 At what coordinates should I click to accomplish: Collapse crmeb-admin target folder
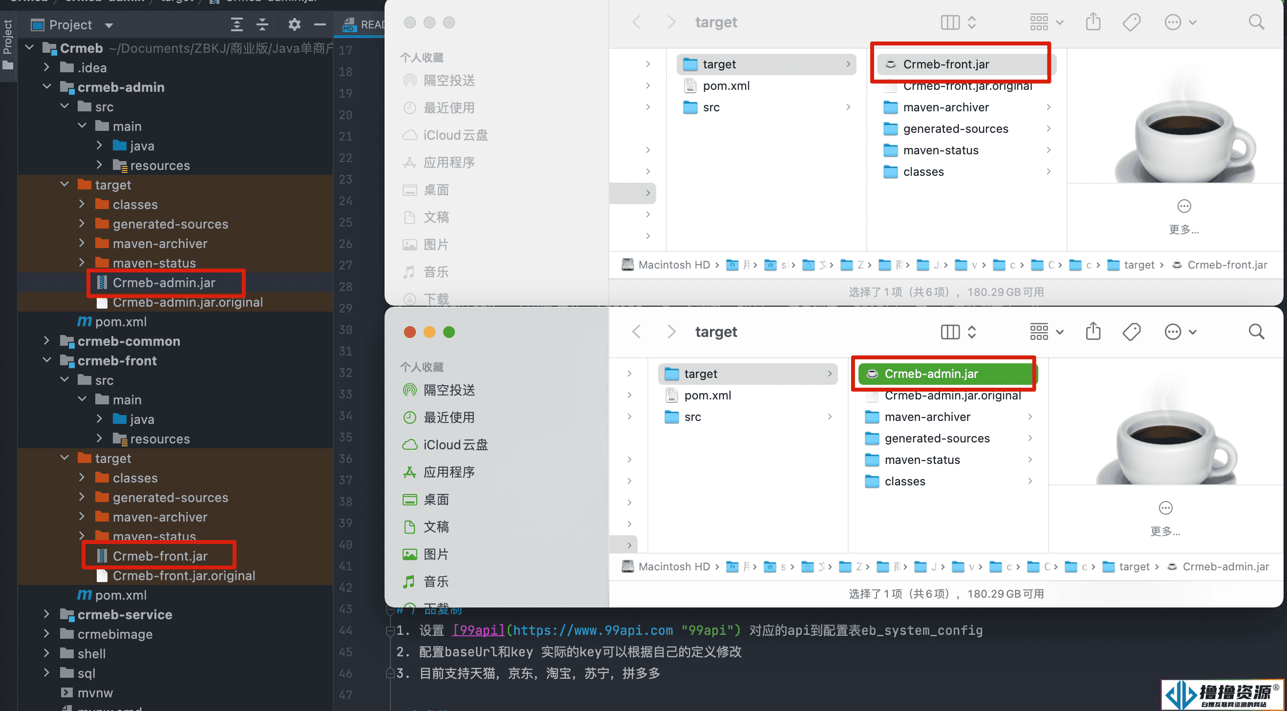click(x=64, y=185)
